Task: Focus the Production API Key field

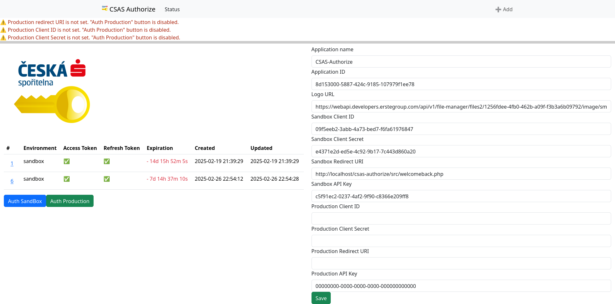Action: click(x=461, y=286)
